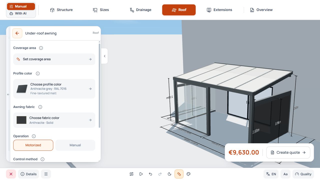Toggle the measurement ruler icon
Viewport: 320px width, 180px height.
[179, 174]
